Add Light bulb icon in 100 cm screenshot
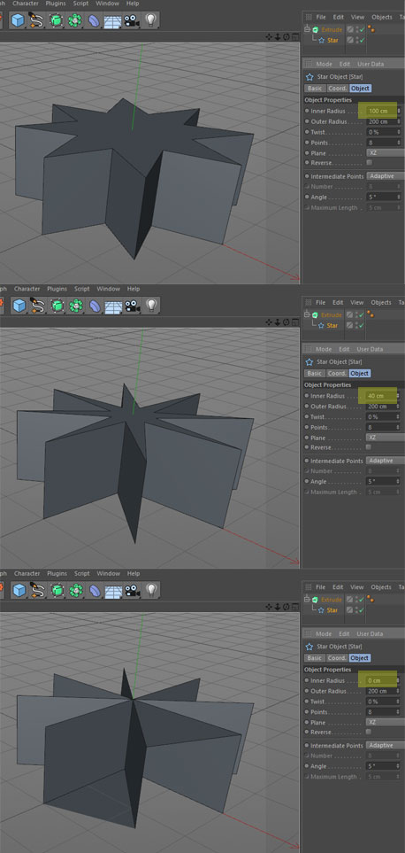 pyautogui.click(x=150, y=20)
